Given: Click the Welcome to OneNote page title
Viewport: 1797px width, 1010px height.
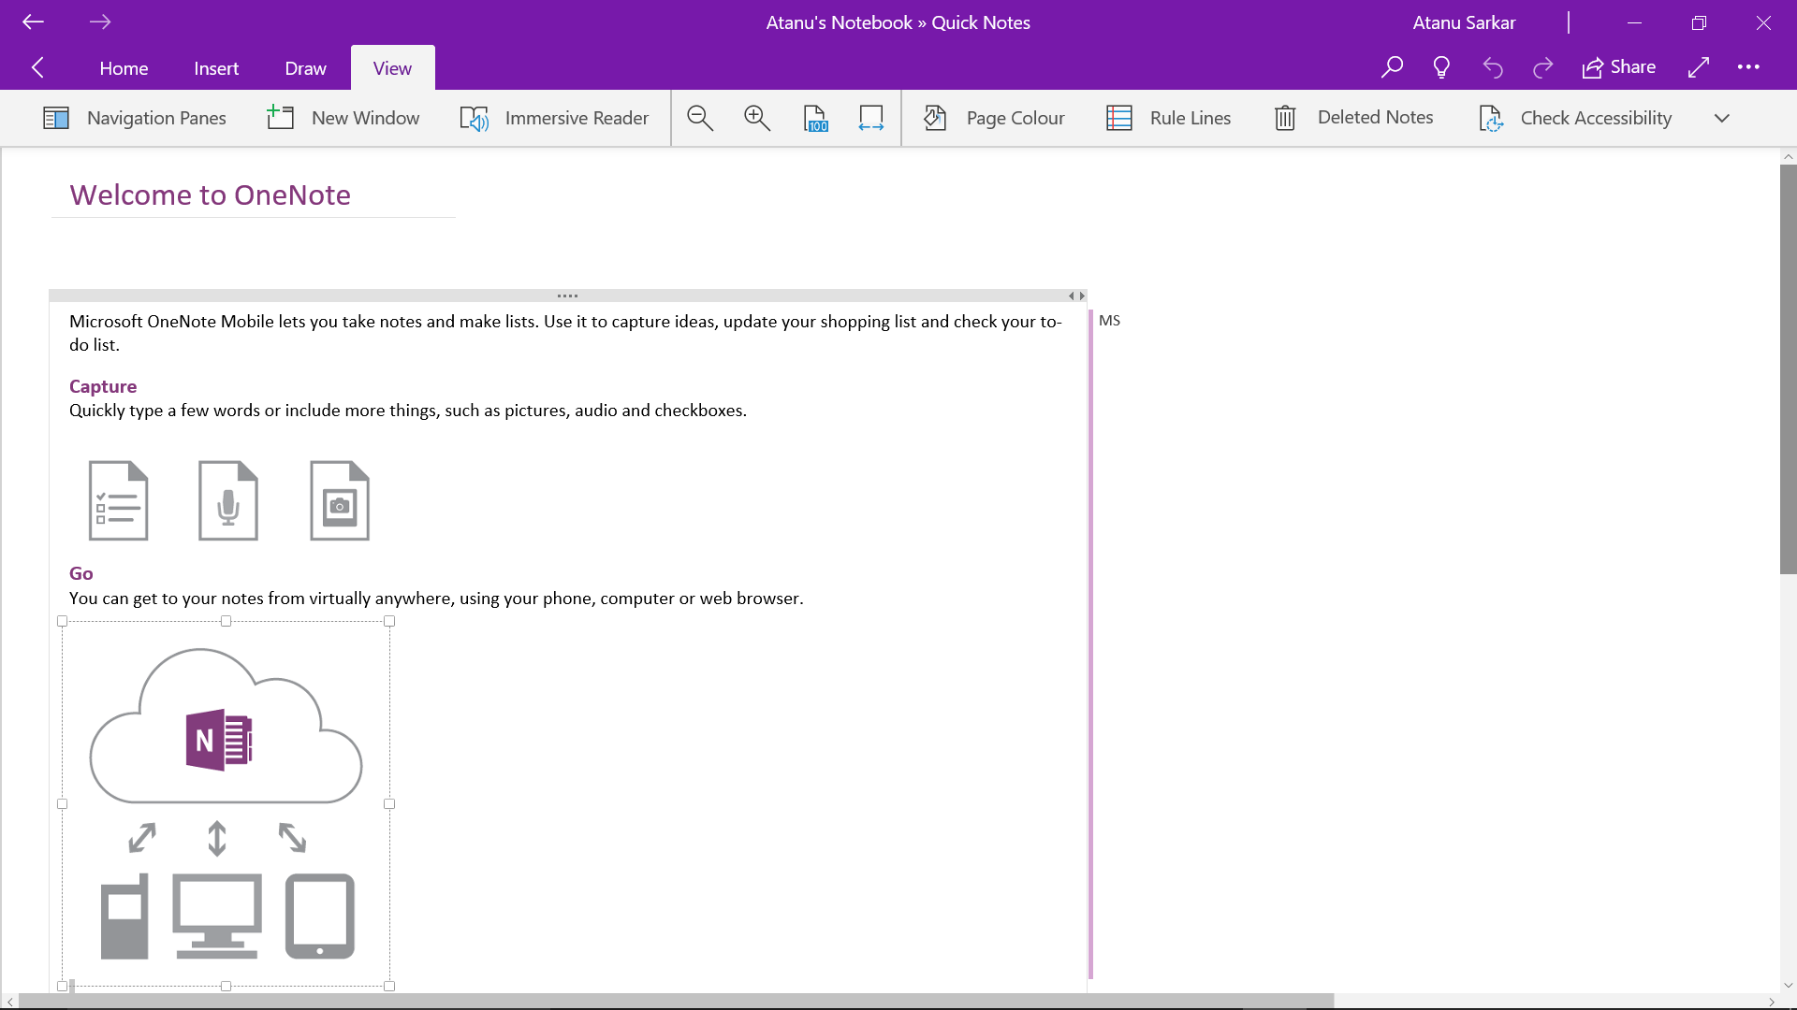Looking at the screenshot, I should (210, 195).
